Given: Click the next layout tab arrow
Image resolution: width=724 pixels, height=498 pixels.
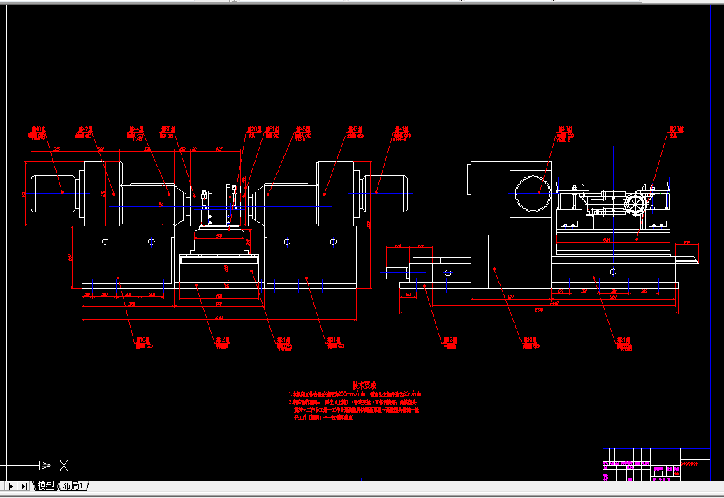Looking at the screenshot, I should (x=10, y=486).
